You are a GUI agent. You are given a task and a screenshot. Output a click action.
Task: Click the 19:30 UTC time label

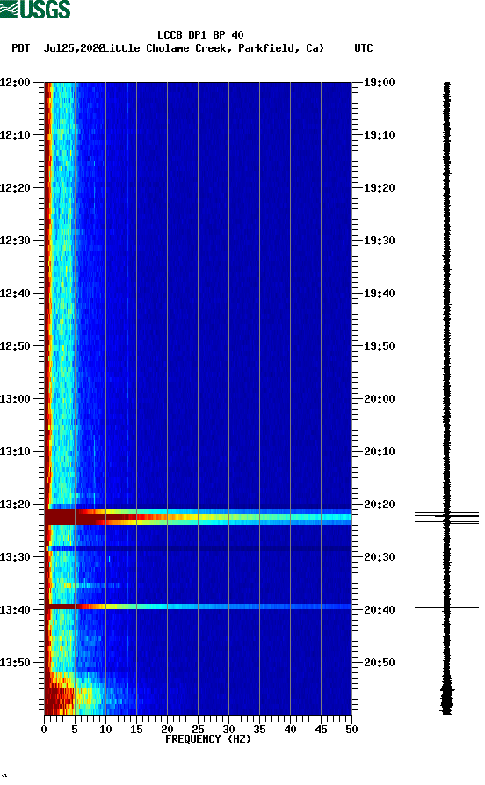379,240
